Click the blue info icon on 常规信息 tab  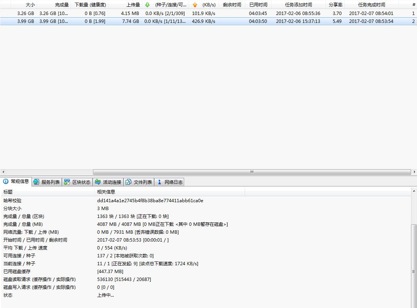tap(6, 182)
